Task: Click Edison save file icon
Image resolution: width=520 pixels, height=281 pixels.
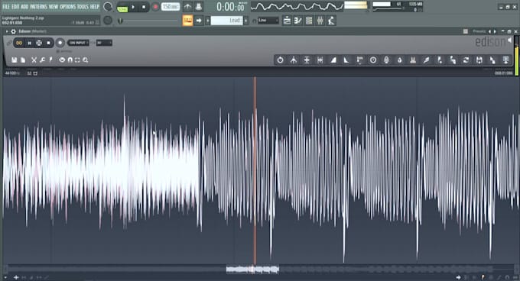Action: pos(14,60)
